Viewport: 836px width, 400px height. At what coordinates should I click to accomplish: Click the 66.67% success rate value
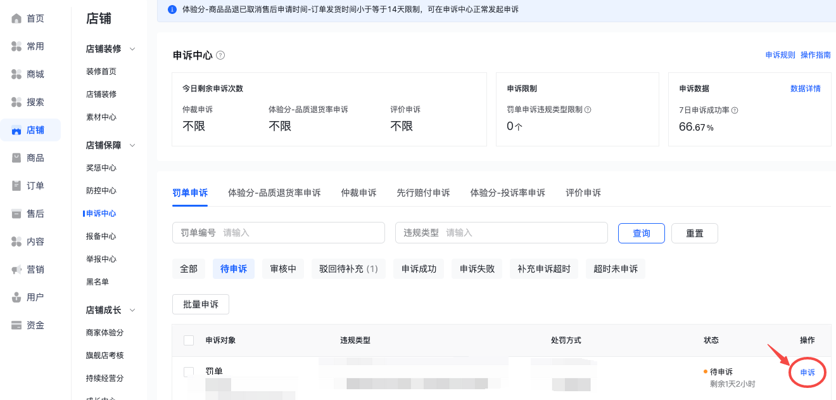[x=696, y=127]
